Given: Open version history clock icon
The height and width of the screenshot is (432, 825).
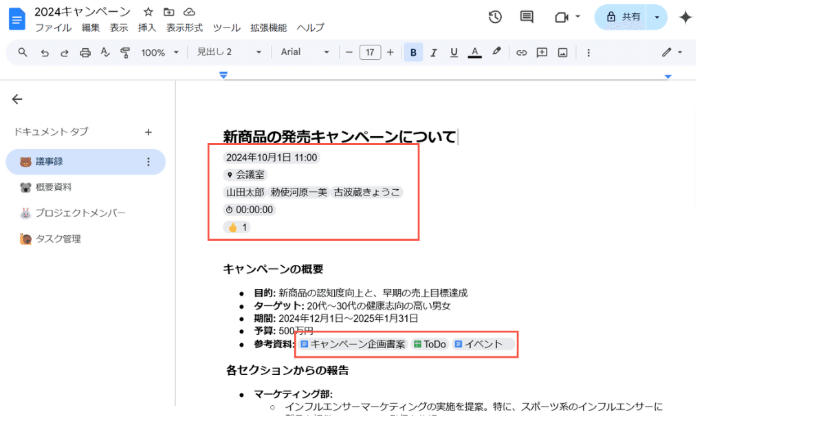Looking at the screenshot, I should point(495,17).
